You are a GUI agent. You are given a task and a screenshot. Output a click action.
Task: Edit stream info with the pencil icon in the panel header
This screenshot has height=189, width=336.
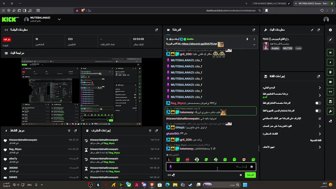(312, 30)
